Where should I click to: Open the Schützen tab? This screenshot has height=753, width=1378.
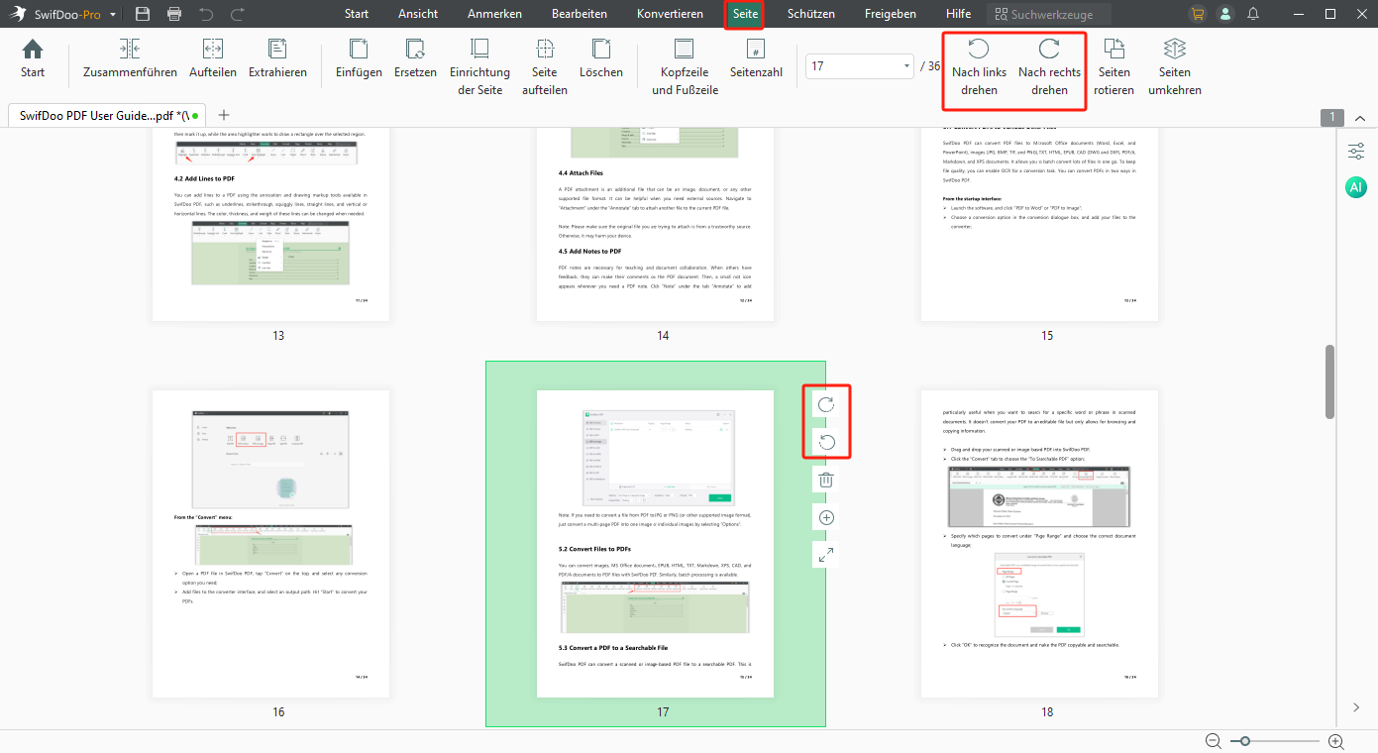(x=810, y=14)
